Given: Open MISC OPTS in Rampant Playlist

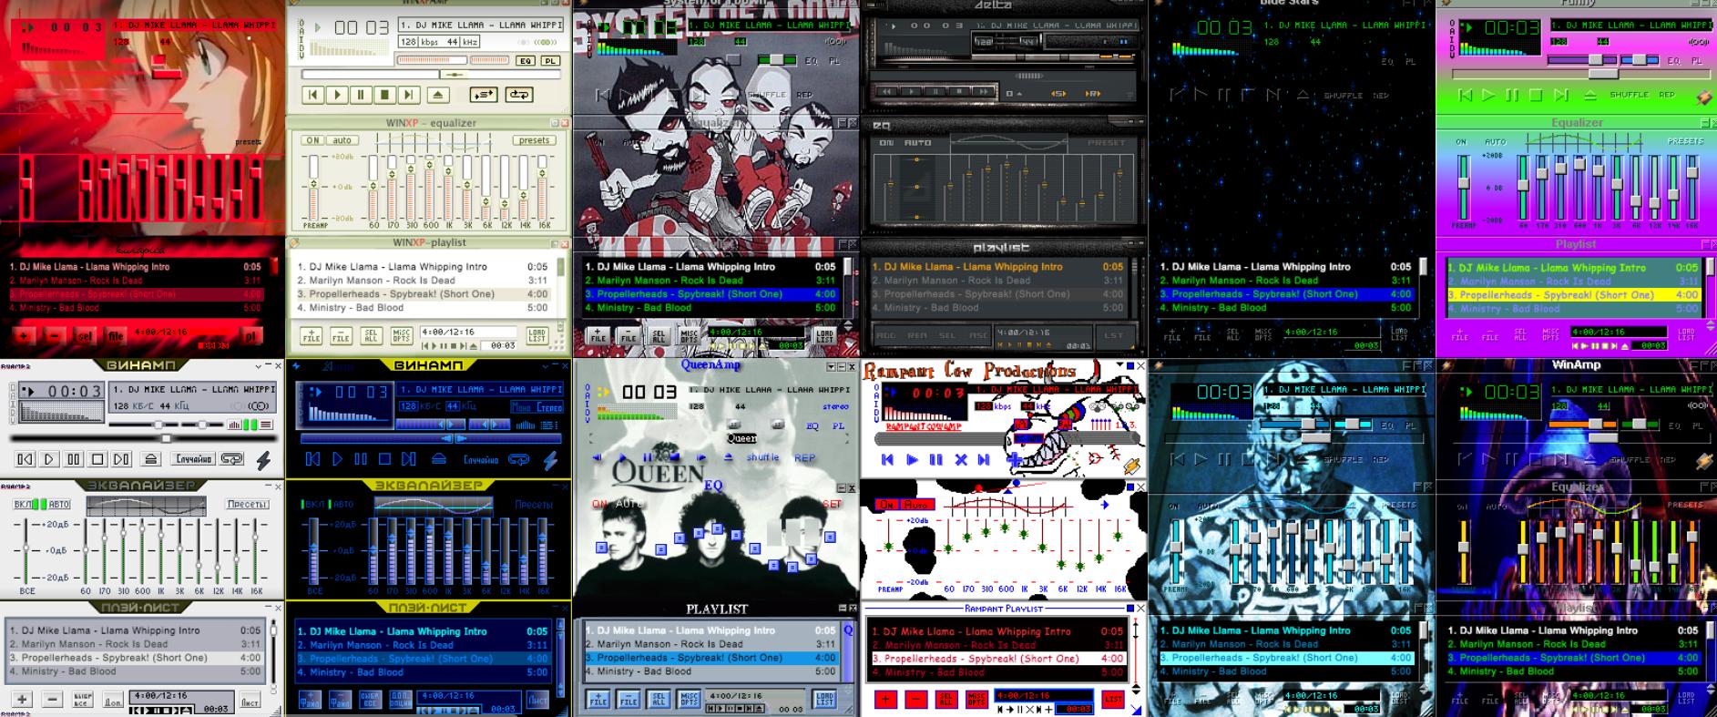Looking at the screenshot, I should coord(976,700).
